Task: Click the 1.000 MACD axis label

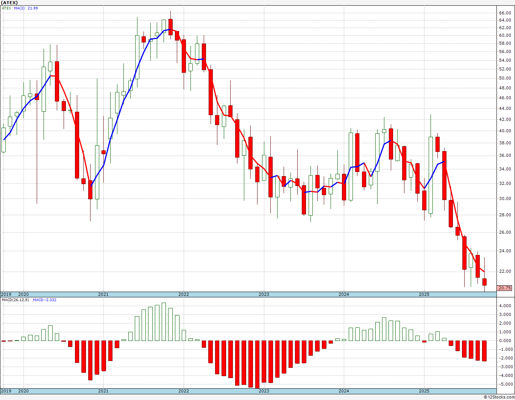Action: click(x=506, y=332)
